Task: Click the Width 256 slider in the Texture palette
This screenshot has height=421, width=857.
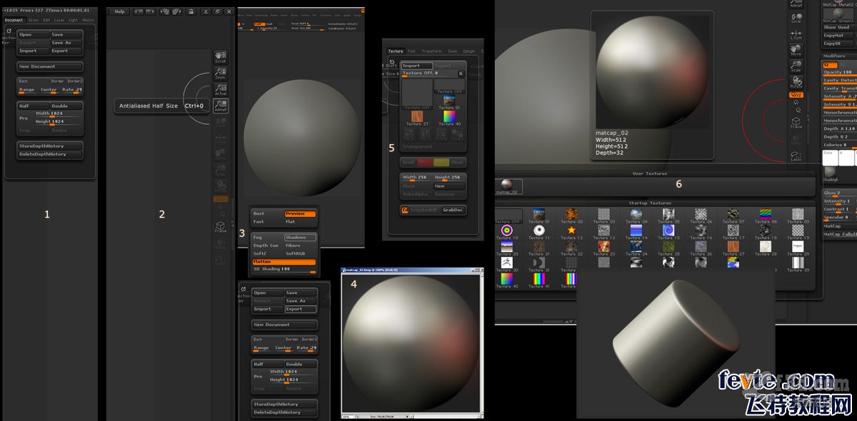Action: tap(416, 178)
